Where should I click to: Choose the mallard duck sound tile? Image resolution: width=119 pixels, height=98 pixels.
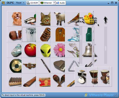pyautogui.click(x=29, y=18)
